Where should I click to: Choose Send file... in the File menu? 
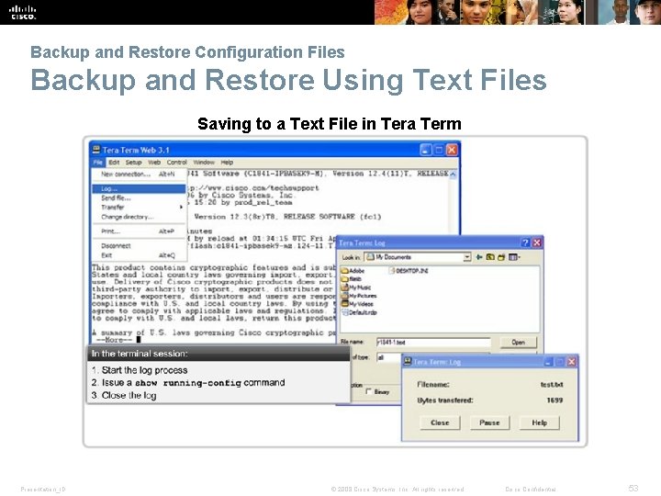click(x=139, y=197)
